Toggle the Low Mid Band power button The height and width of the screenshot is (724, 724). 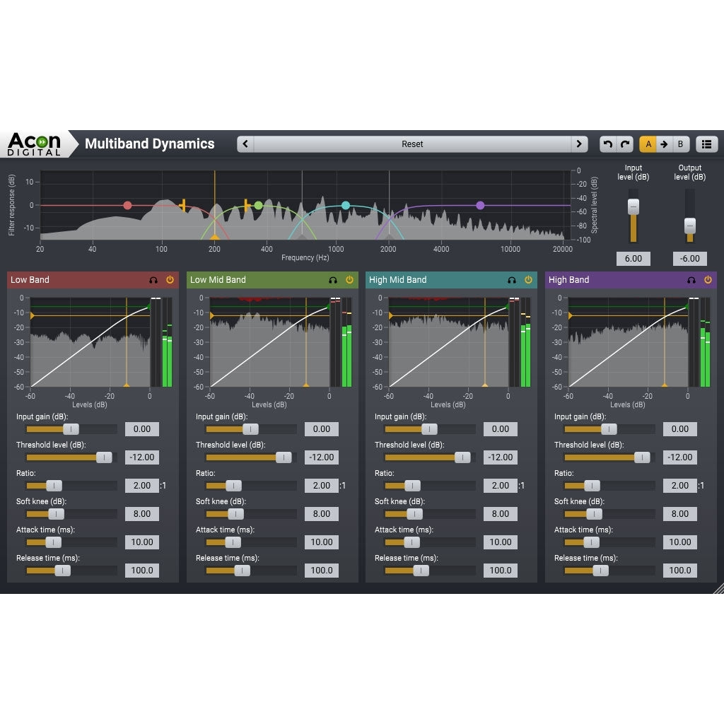[x=349, y=280]
